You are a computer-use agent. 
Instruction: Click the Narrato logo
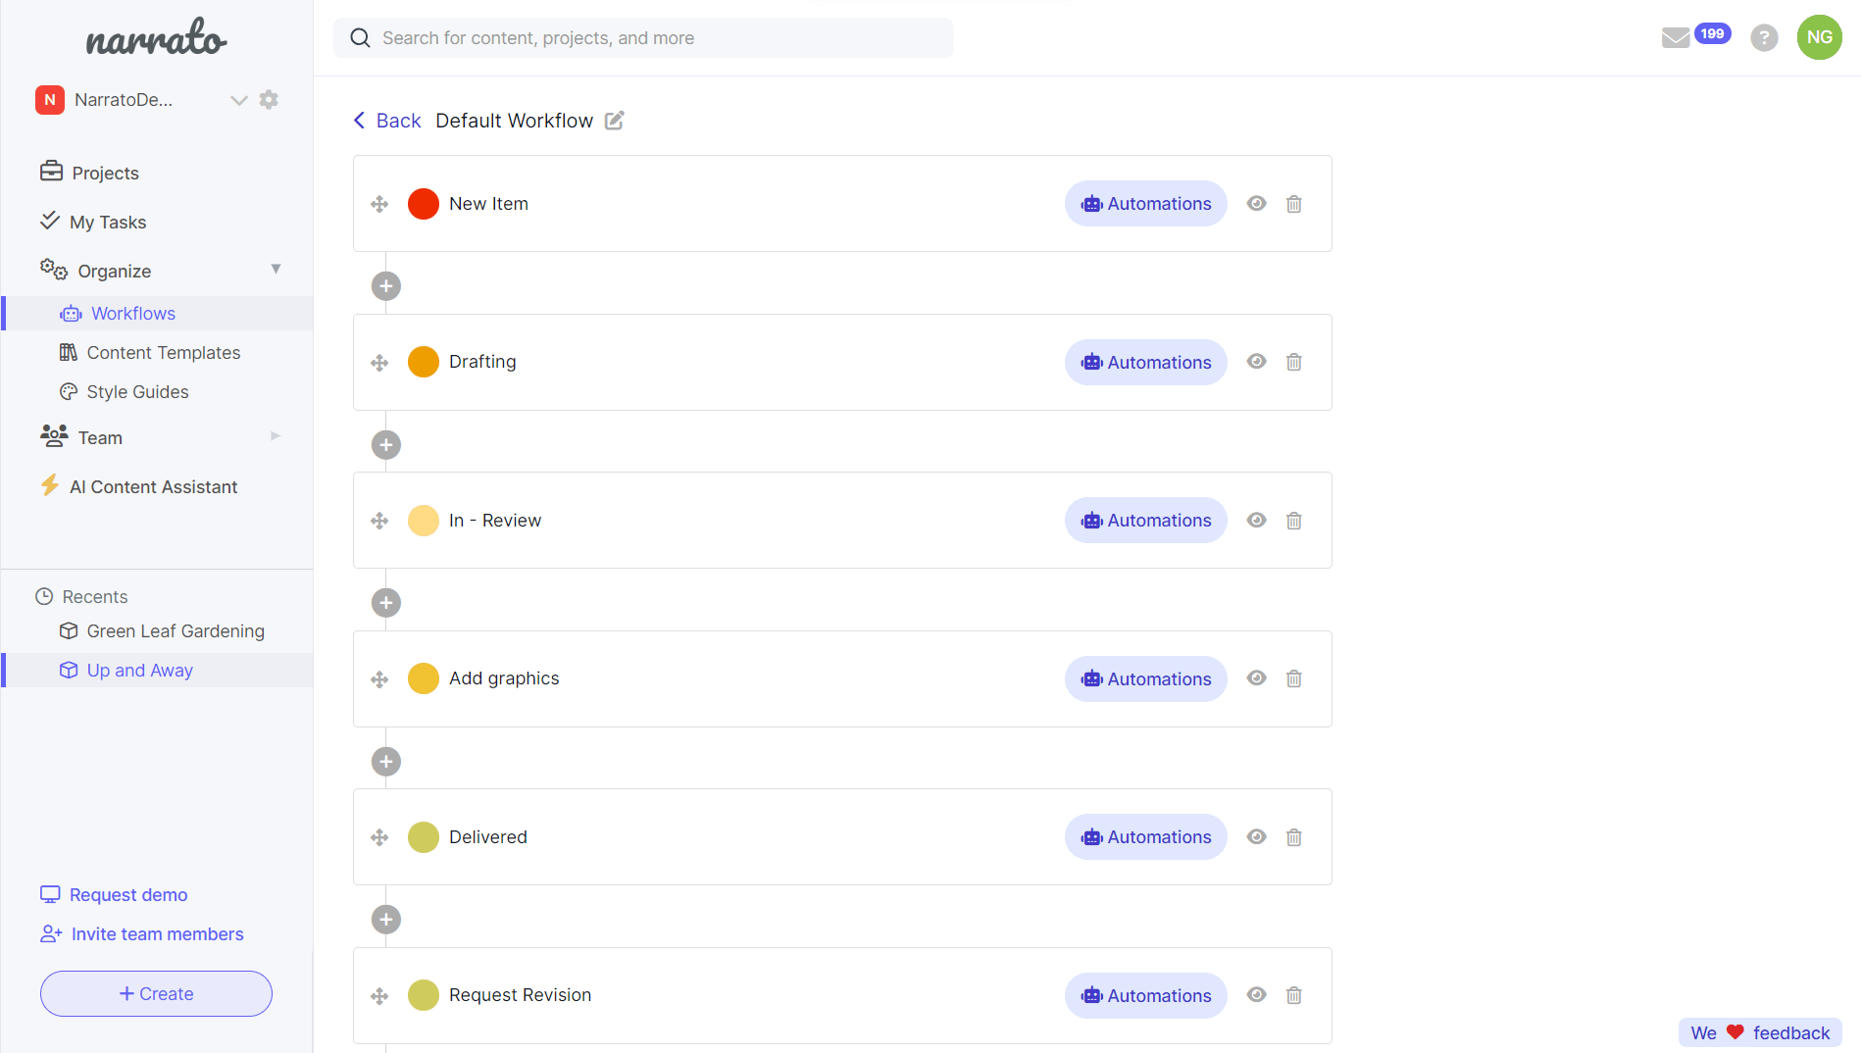pyautogui.click(x=156, y=38)
